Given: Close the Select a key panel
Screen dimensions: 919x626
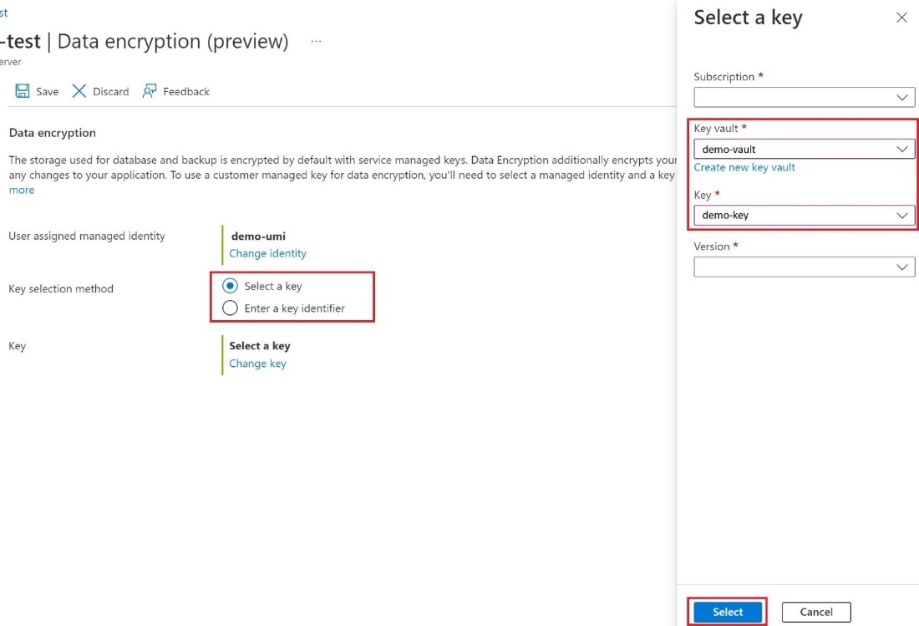Looking at the screenshot, I should pyautogui.click(x=900, y=18).
